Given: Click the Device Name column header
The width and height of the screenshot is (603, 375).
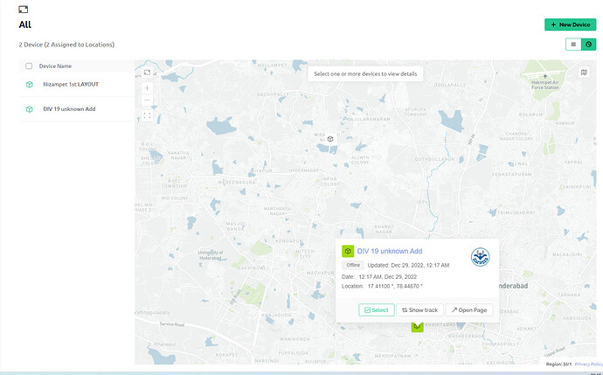Looking at the screenshot, I should (x=55, y=66).
